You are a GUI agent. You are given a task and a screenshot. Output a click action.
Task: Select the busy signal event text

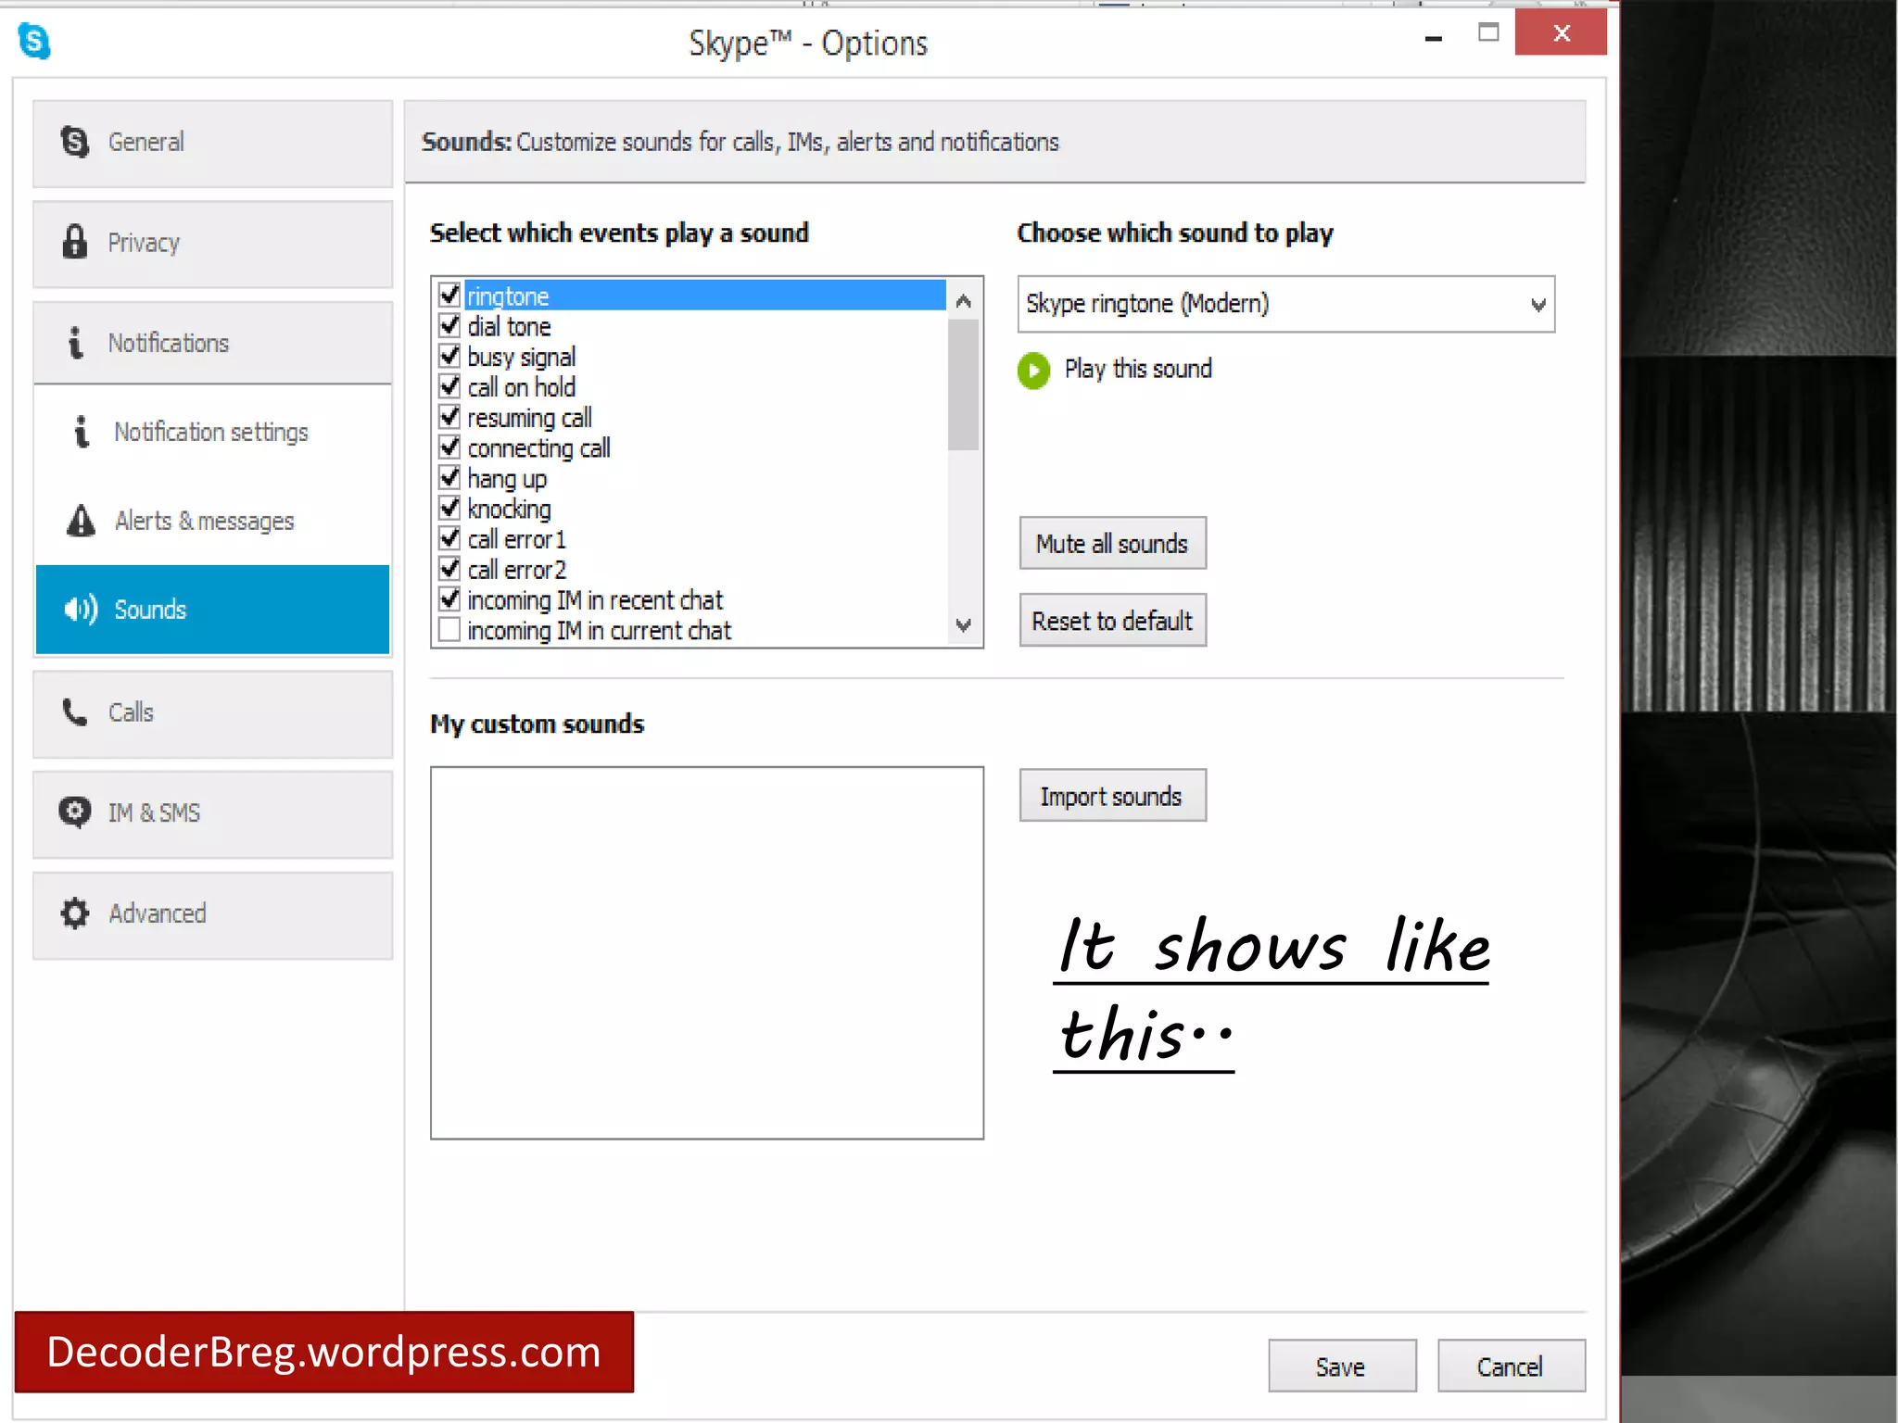pos(521,357)
